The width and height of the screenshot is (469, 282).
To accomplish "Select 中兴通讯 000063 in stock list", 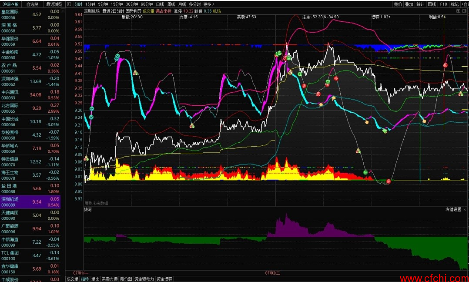I will click(30, 95).
